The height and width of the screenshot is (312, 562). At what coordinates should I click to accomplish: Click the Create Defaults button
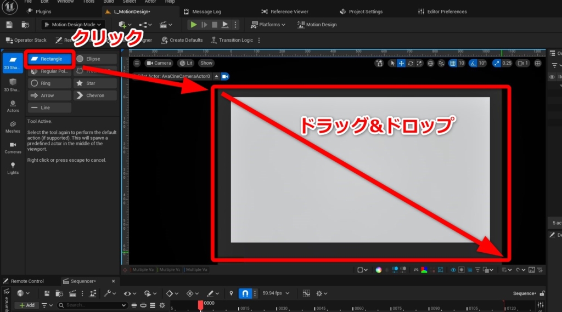182,40
